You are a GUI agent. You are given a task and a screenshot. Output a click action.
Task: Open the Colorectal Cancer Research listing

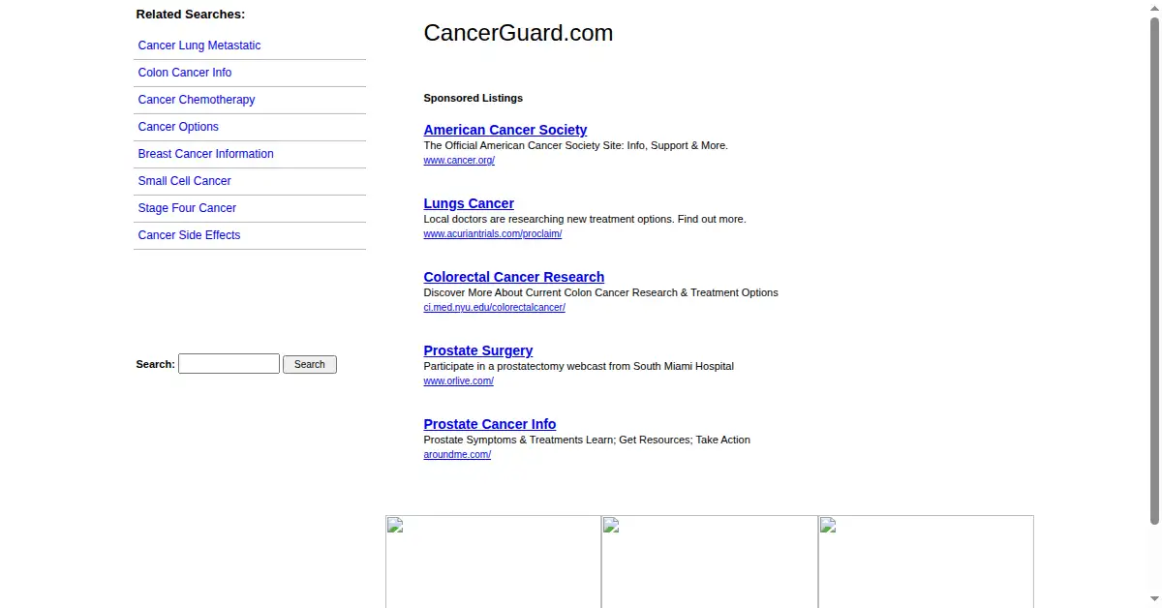tap(514, 277)
